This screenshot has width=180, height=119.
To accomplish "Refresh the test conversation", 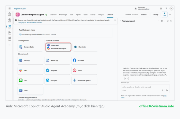I will 168,21.
